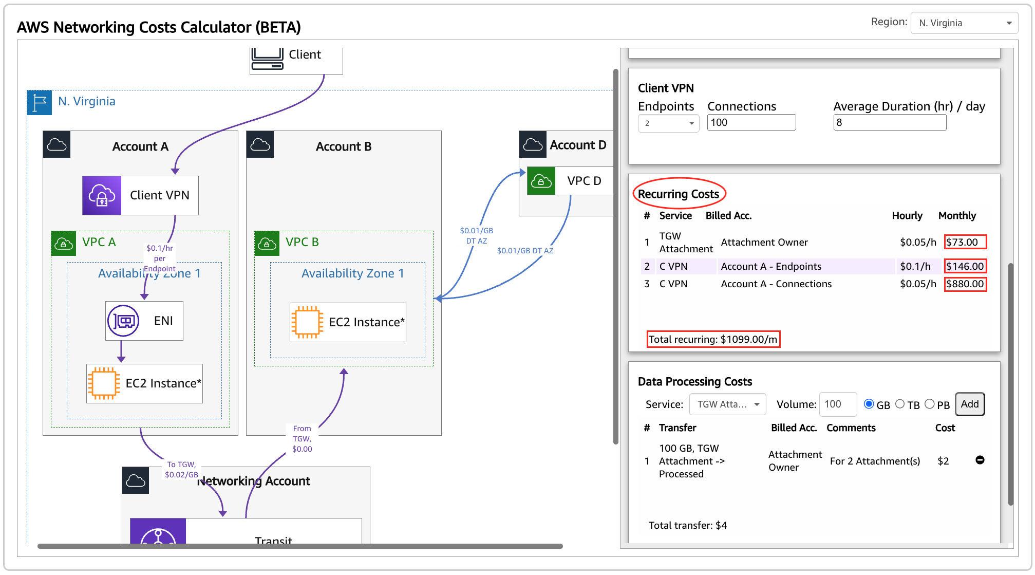
Task: Select the PB volume unit
Action: point(930,404)
